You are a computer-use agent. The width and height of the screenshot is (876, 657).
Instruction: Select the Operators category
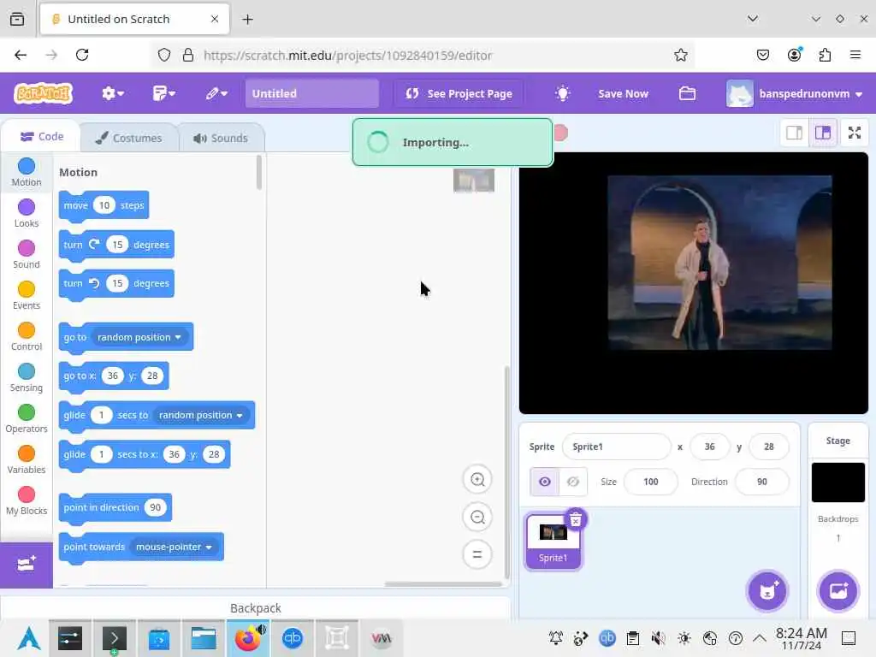(27, 418)
